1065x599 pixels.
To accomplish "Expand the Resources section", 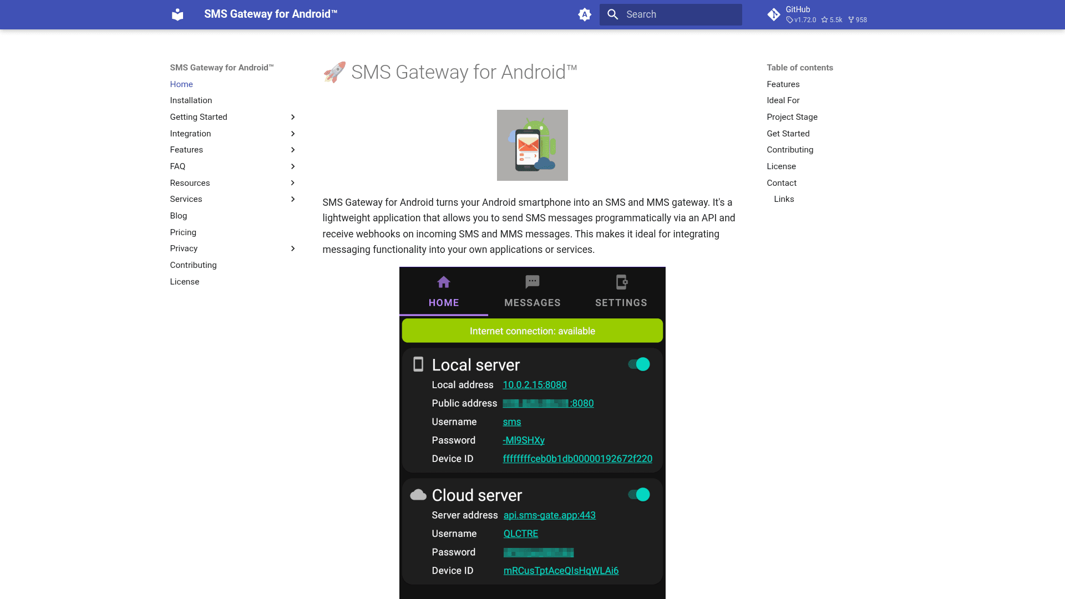I will pyautogui.click(x=293, y=183).
